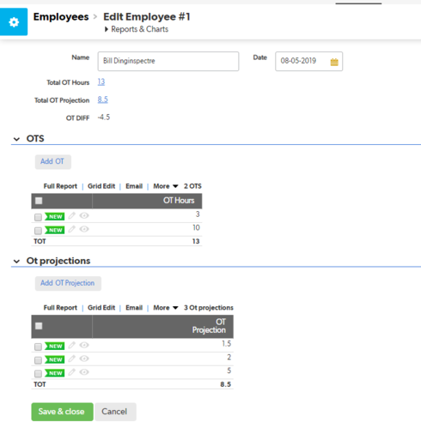View the 5 OT projection via the eye icon
Screen dimensions: 421x434
point(84,372)
